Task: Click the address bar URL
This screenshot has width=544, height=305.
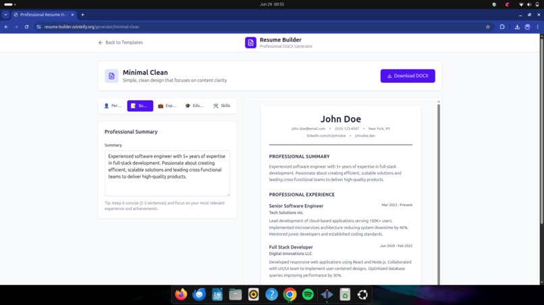Action: point(92,27)
